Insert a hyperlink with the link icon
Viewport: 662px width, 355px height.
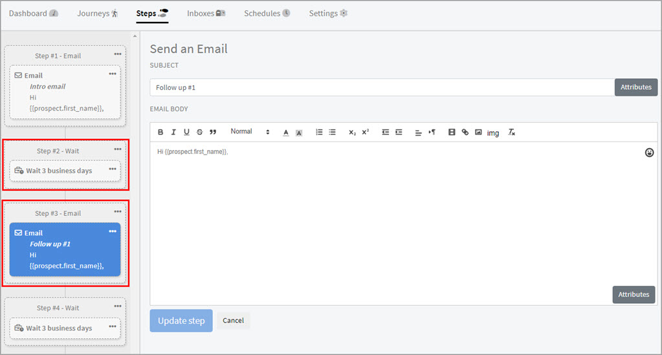point(465,133)
